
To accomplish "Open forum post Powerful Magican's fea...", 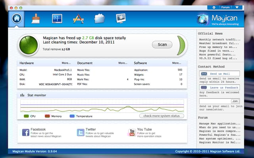I will pyautogui.click(x=219, y=135).
